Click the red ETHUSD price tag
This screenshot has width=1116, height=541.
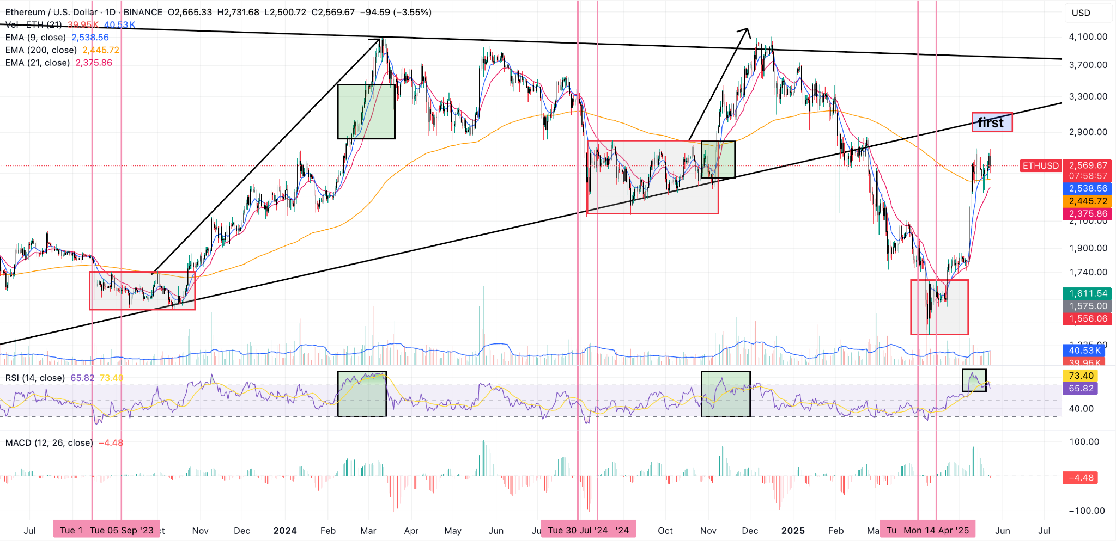click(x=1041, y=165)
